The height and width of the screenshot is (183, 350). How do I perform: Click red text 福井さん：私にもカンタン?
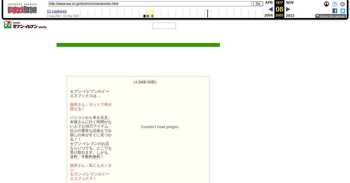tap(91, 168)
